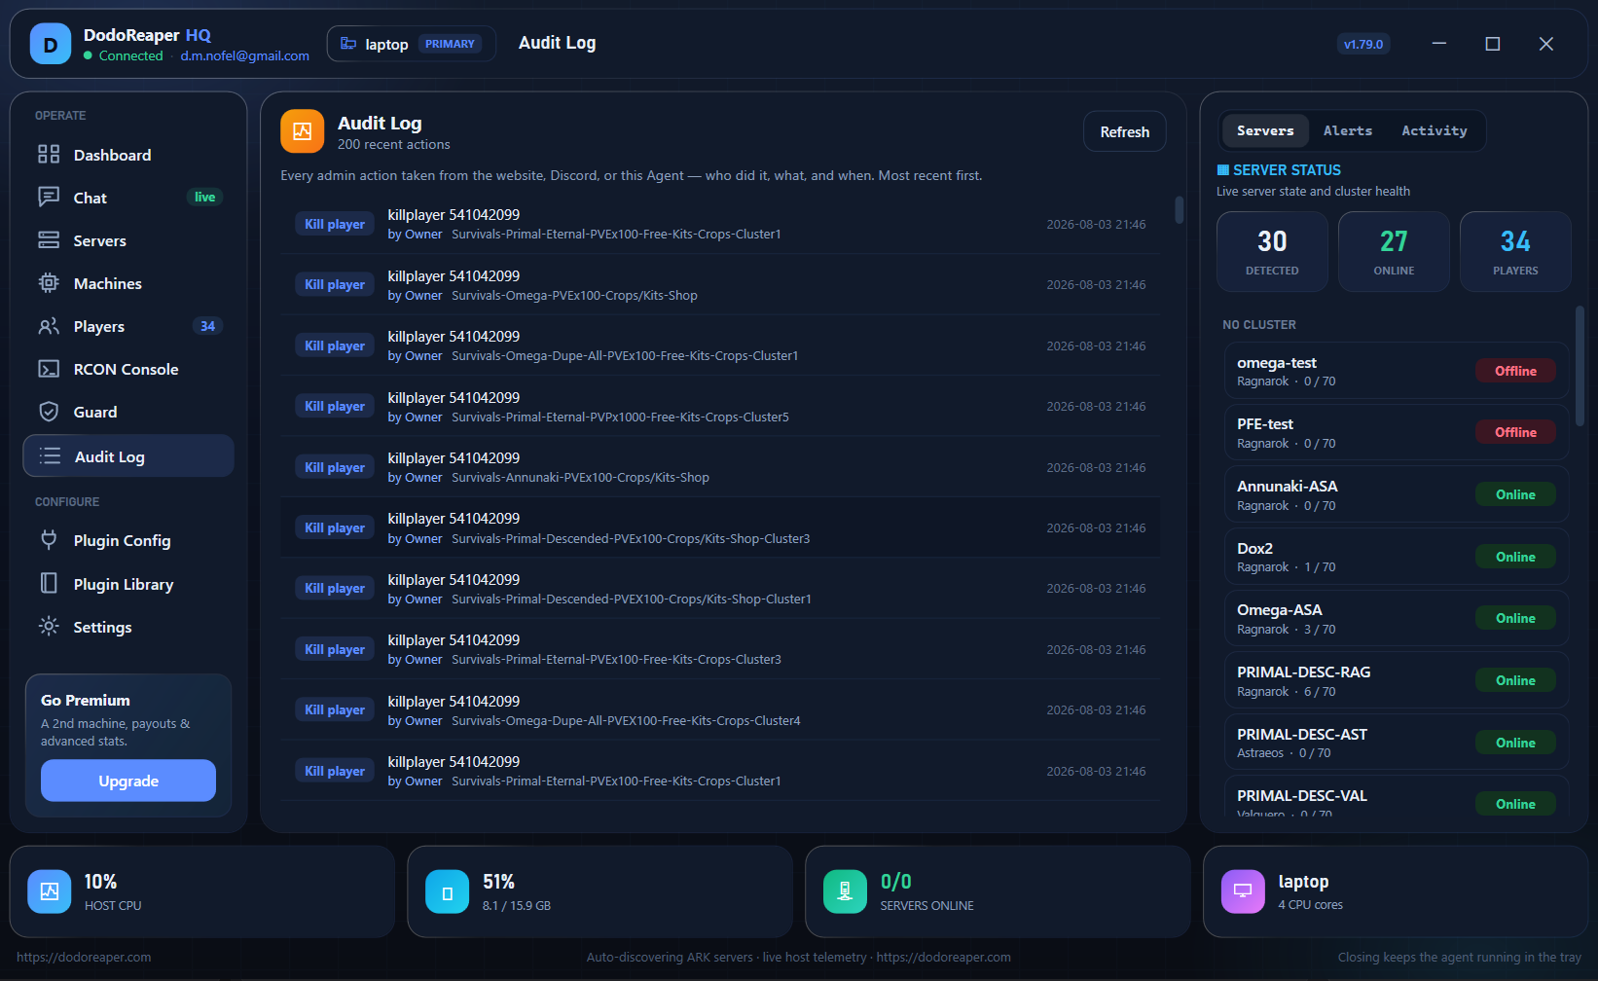
Task: Open the dodoreaper.com link at bottom left
Action: tap(84, 957)
